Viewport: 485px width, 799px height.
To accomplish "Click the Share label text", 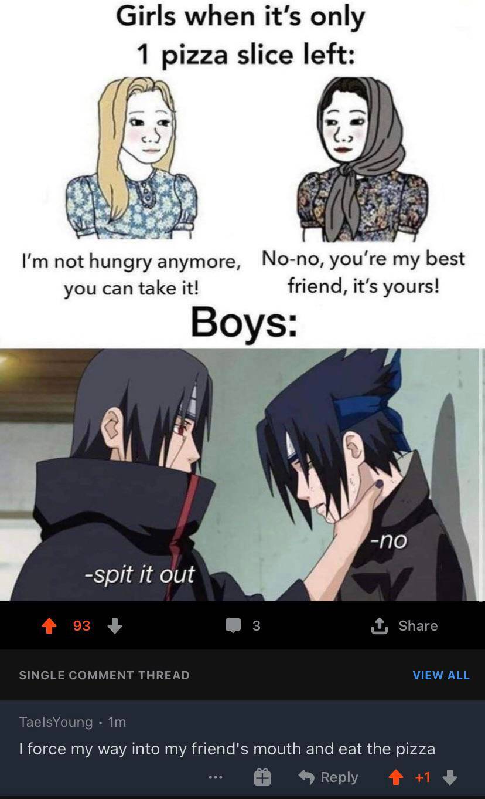I will 418,626.
